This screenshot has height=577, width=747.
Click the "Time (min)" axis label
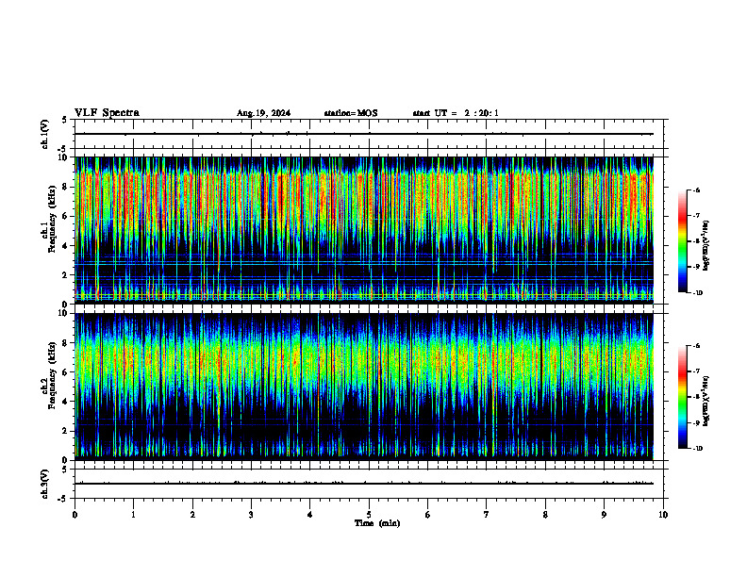point(377,523)
